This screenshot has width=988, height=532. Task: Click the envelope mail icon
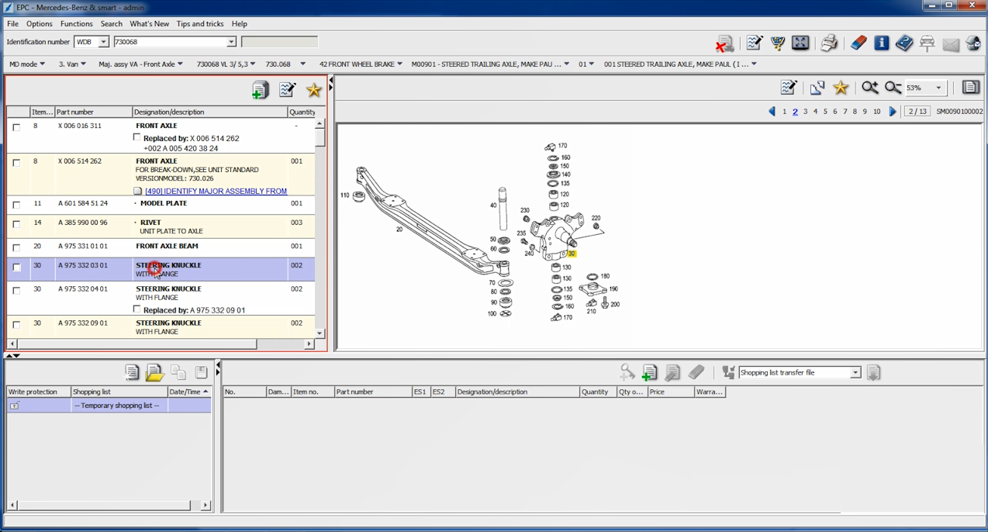point(951,44)
